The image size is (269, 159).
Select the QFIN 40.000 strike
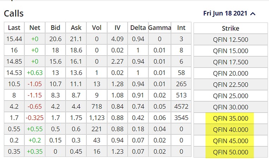[x=231, y=130]
